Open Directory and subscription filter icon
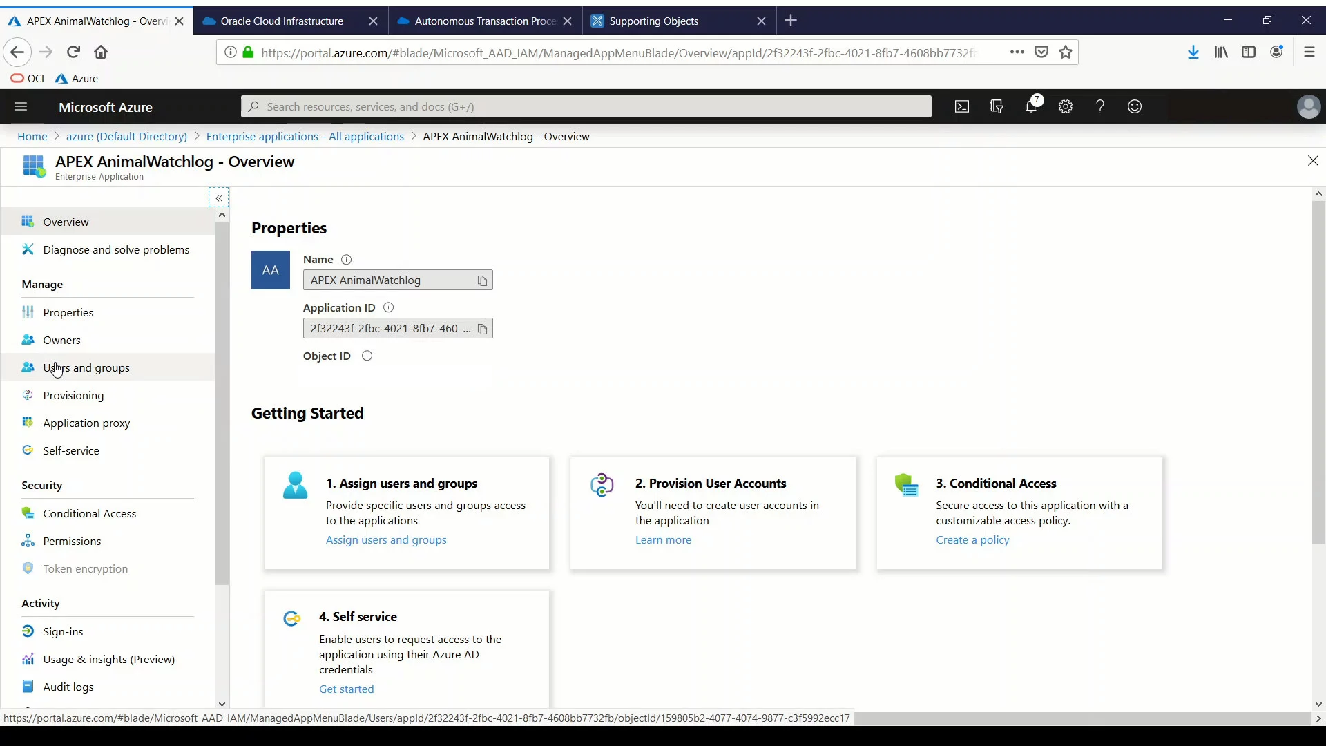This screenshot has height=746, width=1326. tap(997, 106)
